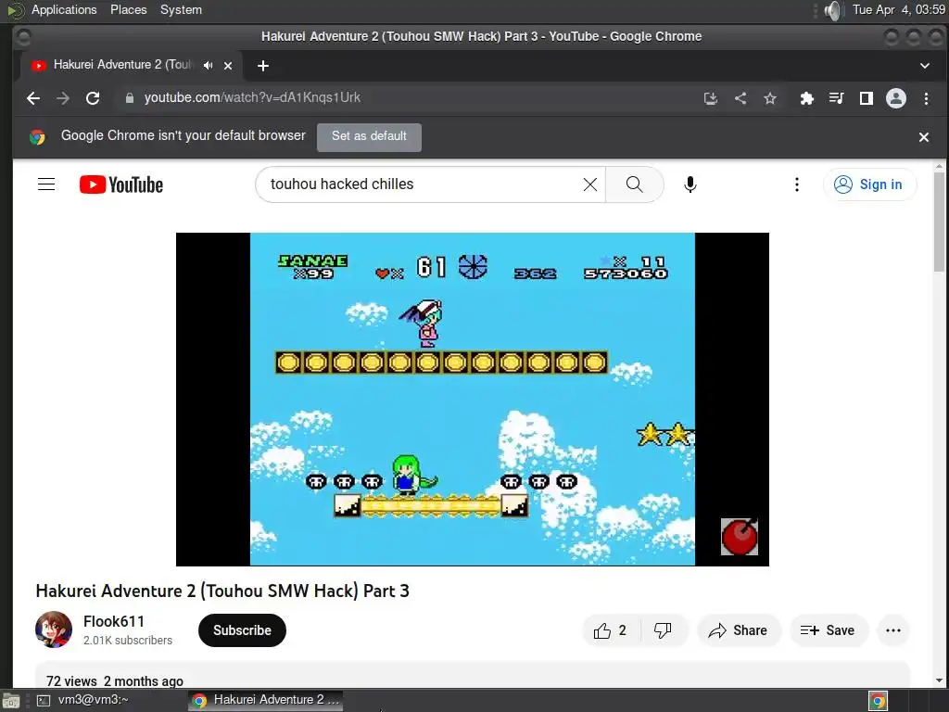Click the Share button under video
This screenshot has height=712, width=949.
(x=739, y=630)
